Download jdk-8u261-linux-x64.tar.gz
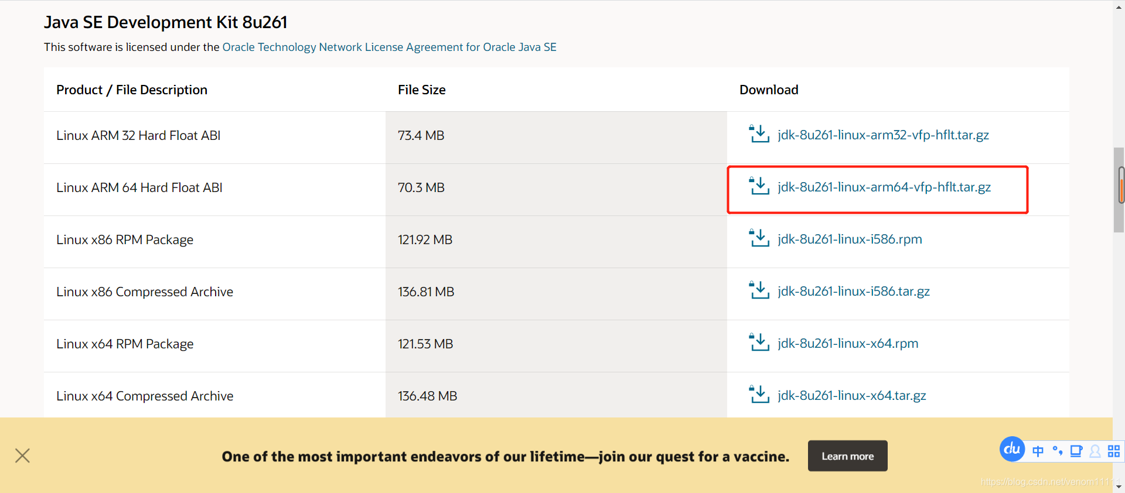Viewport: 1125px width, 493px height. tap(852, 395)
